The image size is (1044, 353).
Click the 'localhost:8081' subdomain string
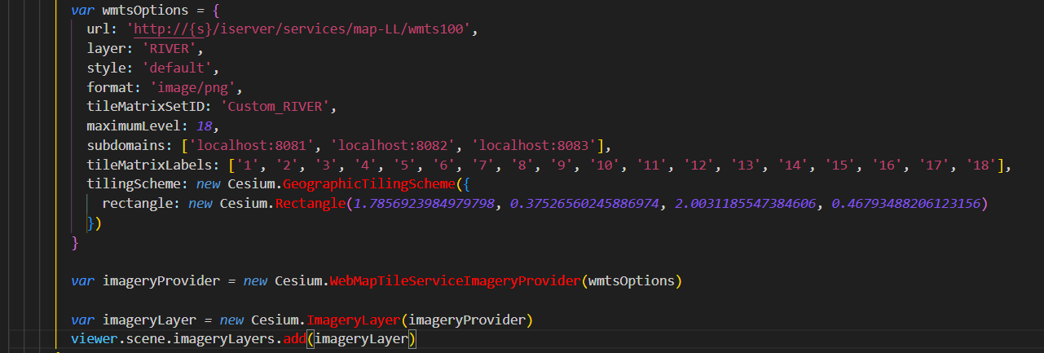coord(252,146)
